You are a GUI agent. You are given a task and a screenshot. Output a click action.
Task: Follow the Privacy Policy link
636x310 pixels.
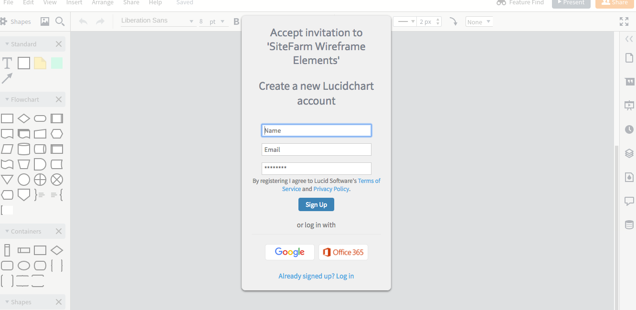point(331,189)
